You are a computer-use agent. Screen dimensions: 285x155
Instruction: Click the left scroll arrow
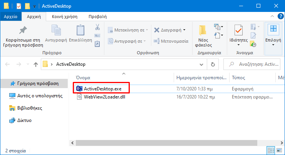(72, 143)
